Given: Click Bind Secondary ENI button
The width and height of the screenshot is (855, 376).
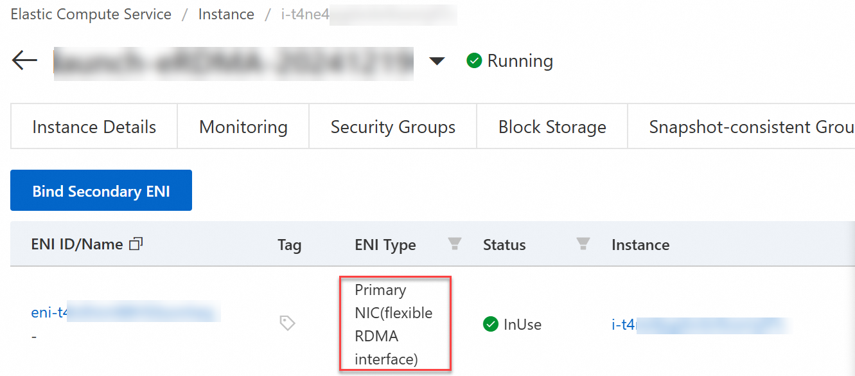Looking at the screenshot, I should [101, 190].
